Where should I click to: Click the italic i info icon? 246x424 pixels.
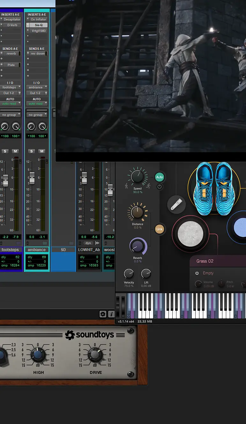click(111, 314)
